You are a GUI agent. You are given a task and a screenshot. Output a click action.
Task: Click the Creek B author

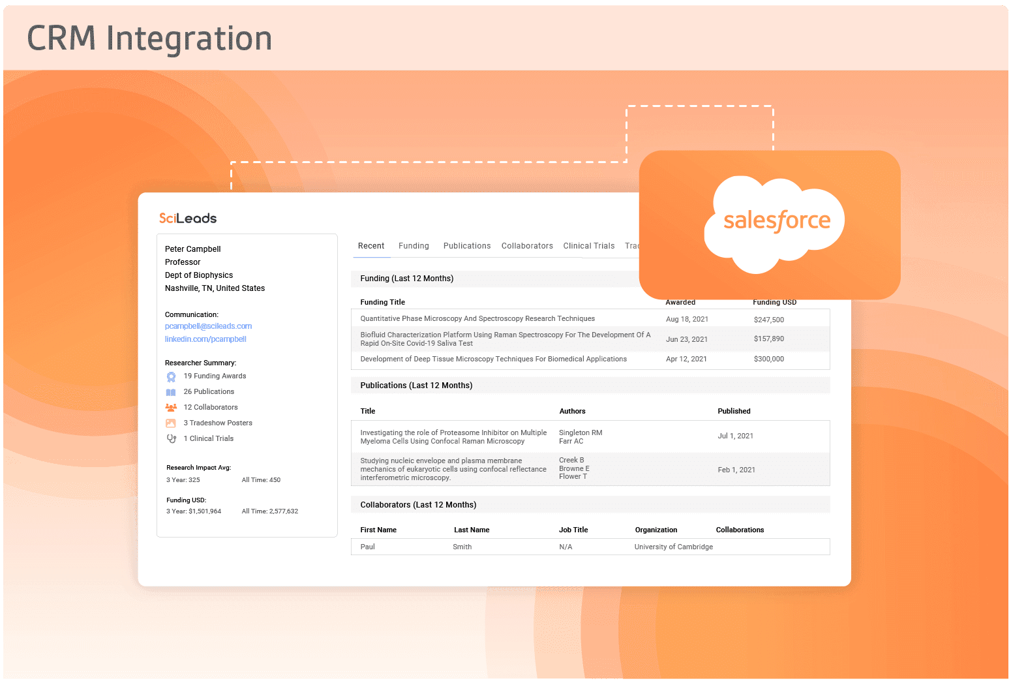pos(571,461)
